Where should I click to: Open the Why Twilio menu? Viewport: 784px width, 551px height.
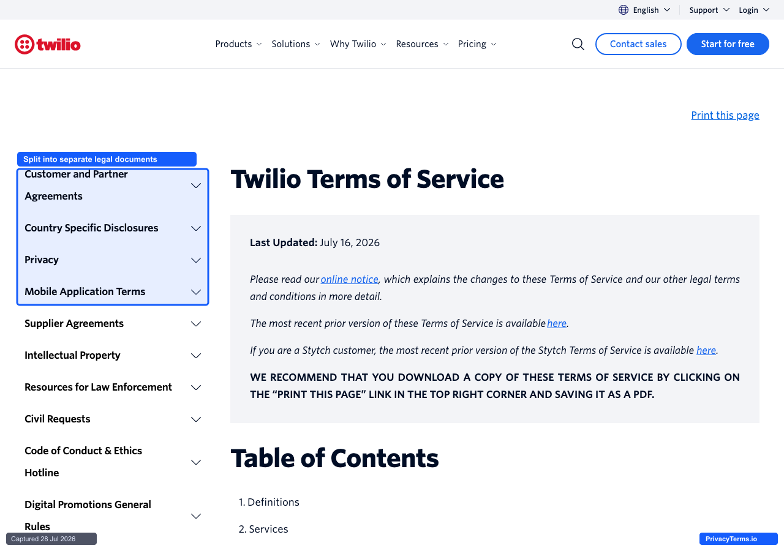(x=358, y=44)
